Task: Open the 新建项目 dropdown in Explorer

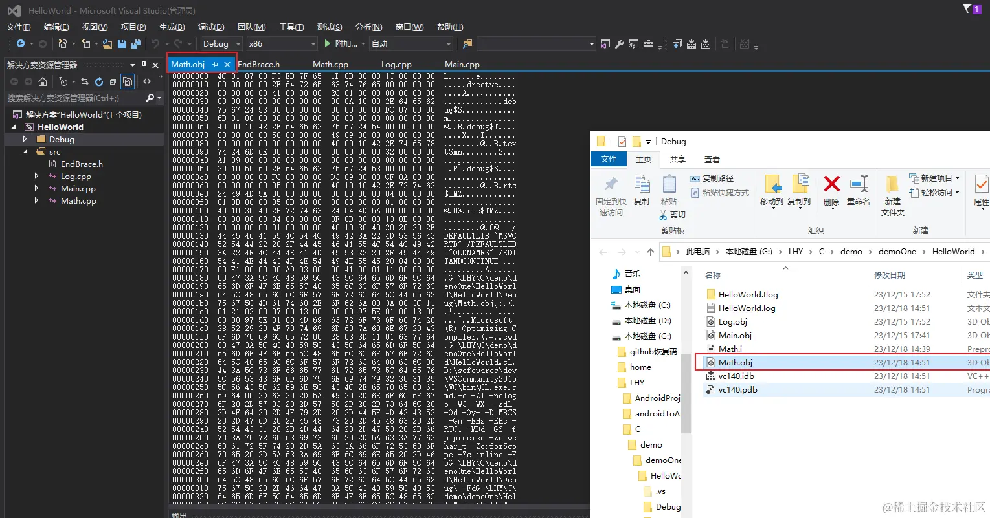Action: pyautogui.click(x=934, y=178)
